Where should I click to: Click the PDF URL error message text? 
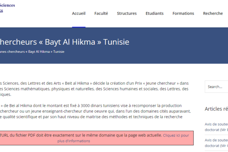(x=81, y=135)
